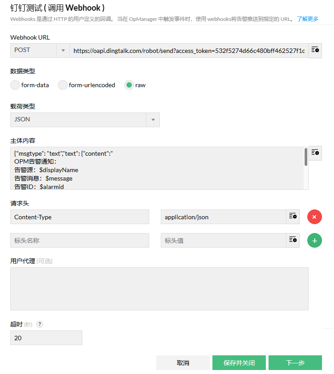
Task: Edit the Content-Type header name field
Action: click(x=80, y=217)
